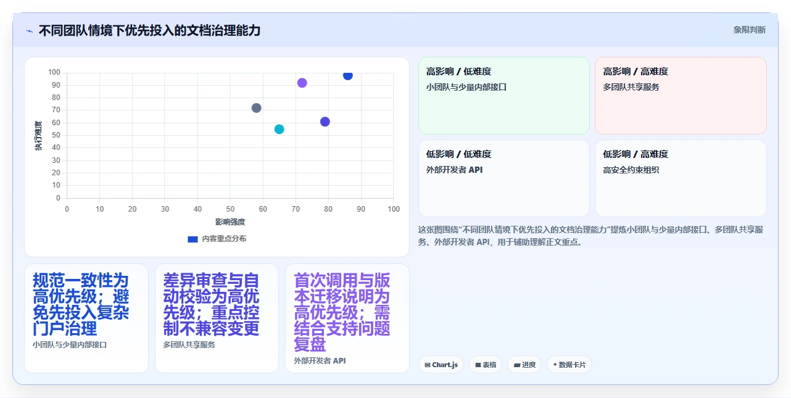Click the icon on the 进度 chip
The image size is (791, 398).
click(x=517, y=365)
